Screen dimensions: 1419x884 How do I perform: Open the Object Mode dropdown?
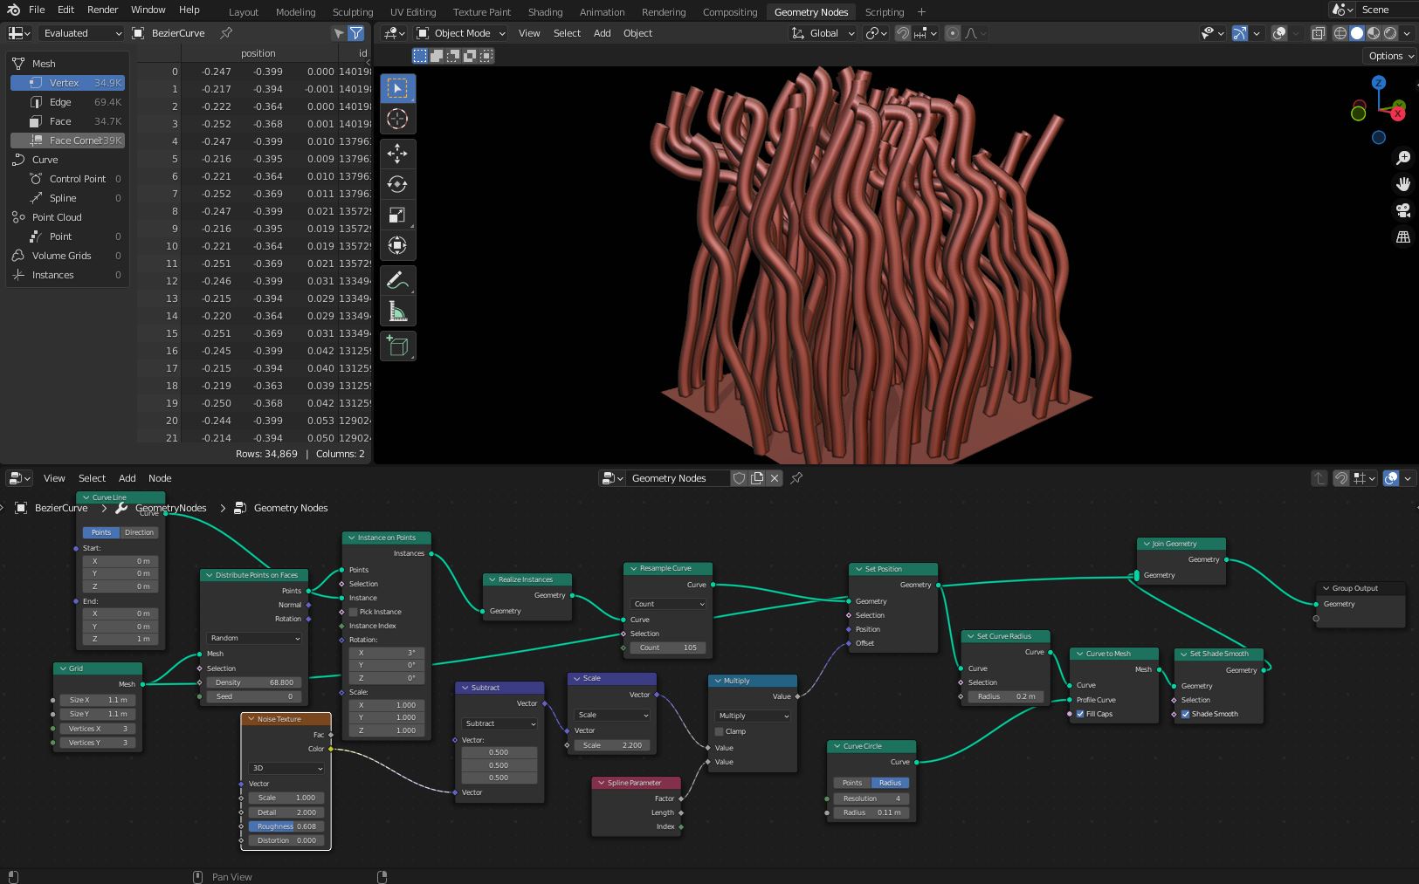coord(461,33)
